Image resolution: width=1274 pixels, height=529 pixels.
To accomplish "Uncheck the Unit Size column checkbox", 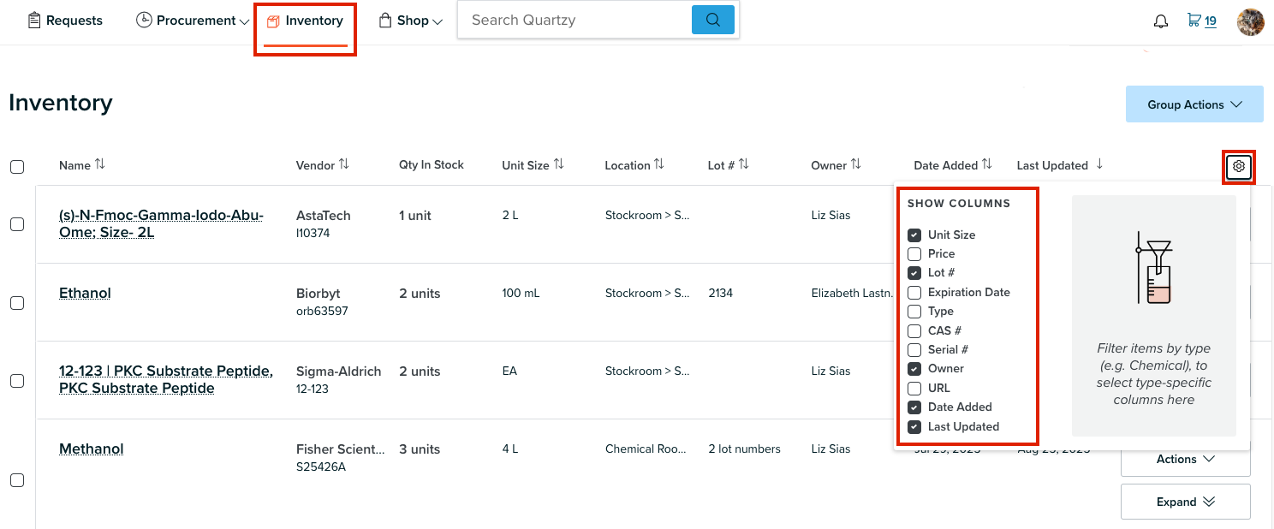I will [914, 235].
